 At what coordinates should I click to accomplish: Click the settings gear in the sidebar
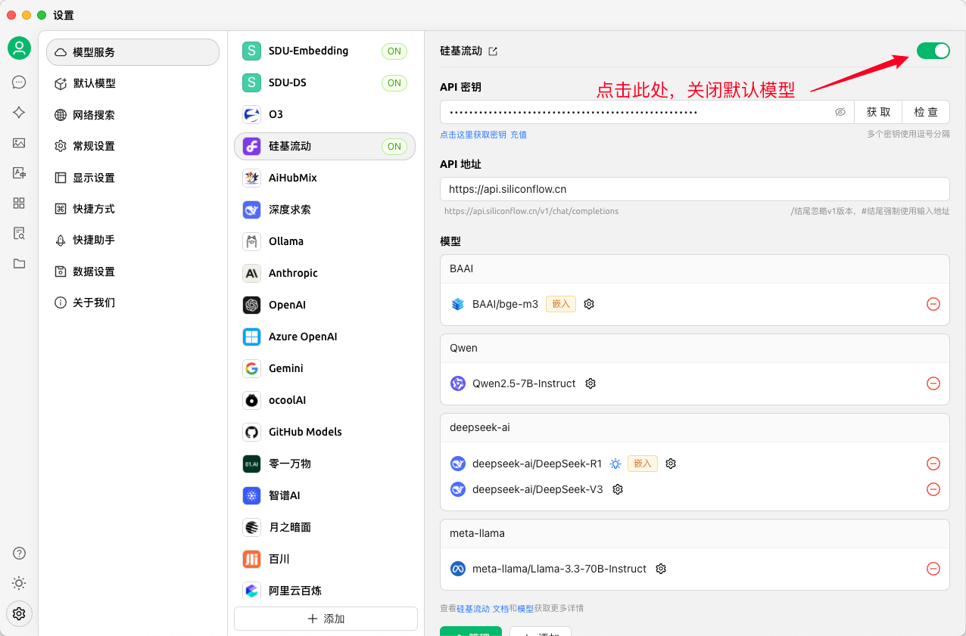click(x=19, y=613)
